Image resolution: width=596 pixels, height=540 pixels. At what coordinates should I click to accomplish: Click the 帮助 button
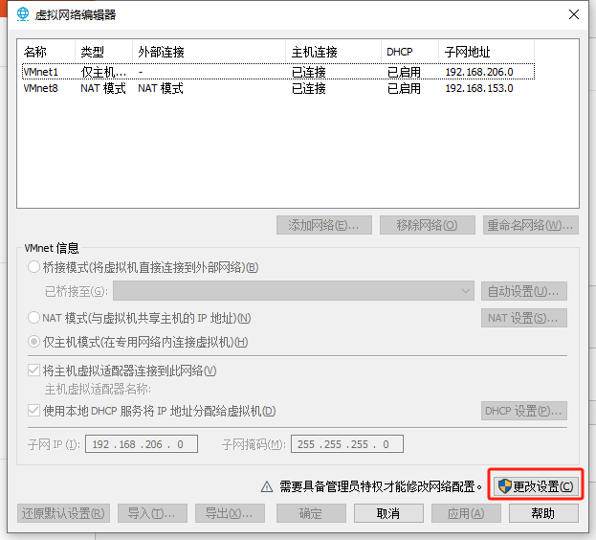coord(543,513)
